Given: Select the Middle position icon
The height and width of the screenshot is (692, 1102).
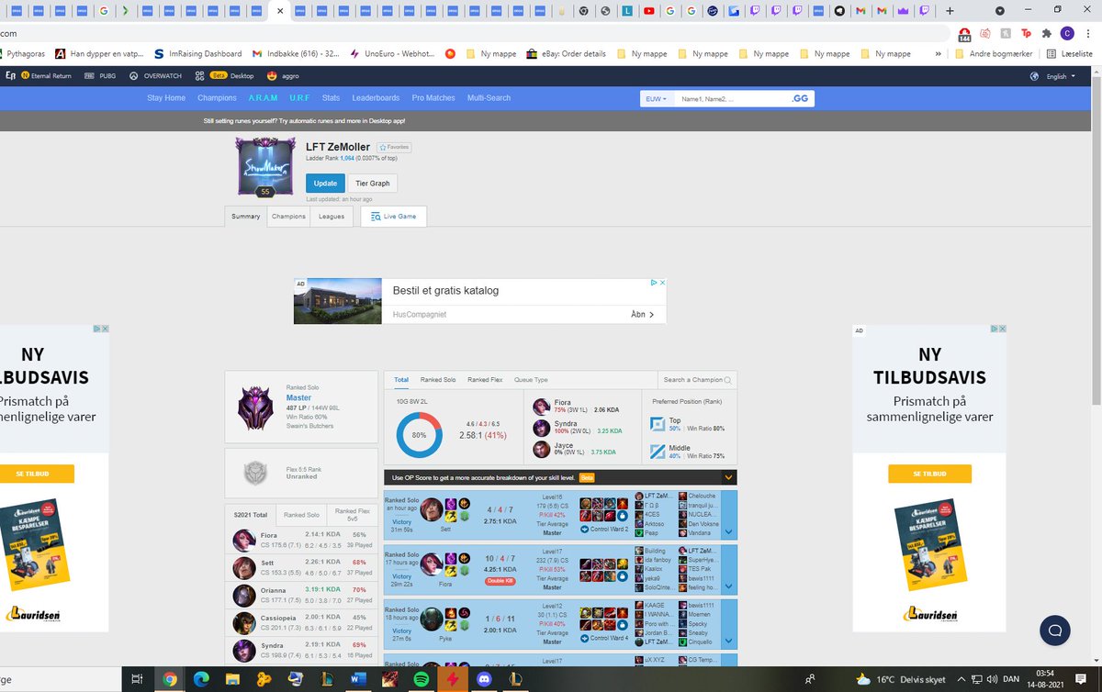Looking at the screenshot, I should point(658,451).
